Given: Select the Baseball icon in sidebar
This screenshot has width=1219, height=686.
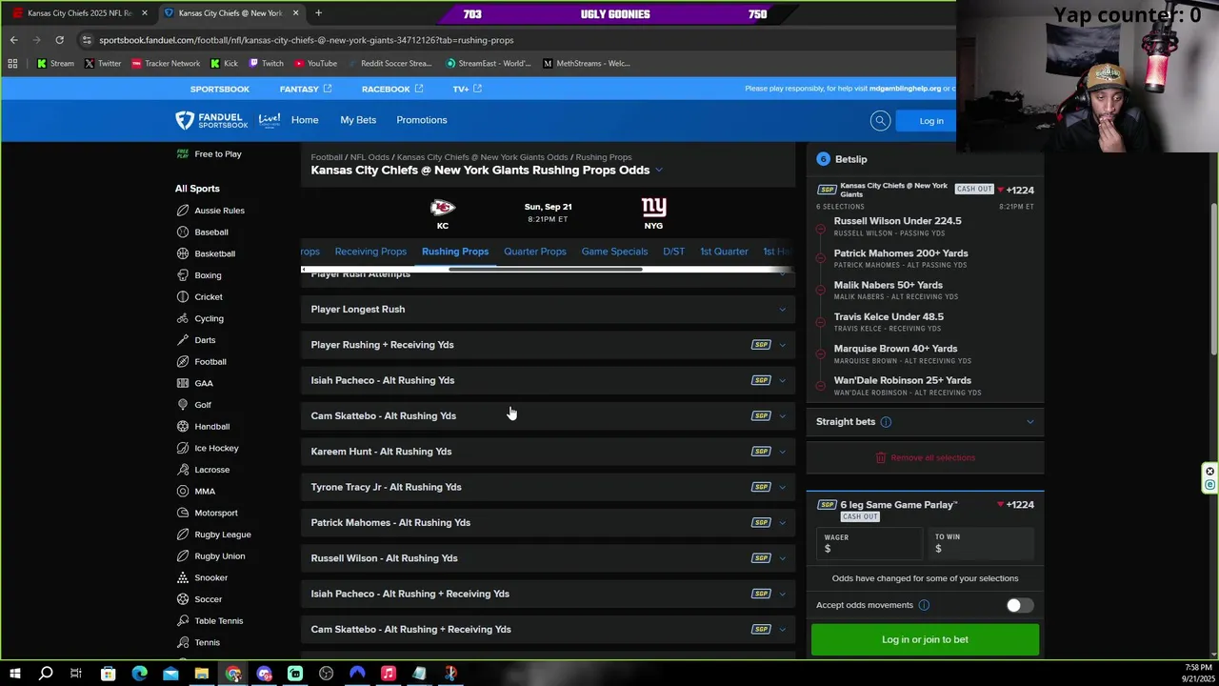Looking at the screenshot, I should (182, 232).
